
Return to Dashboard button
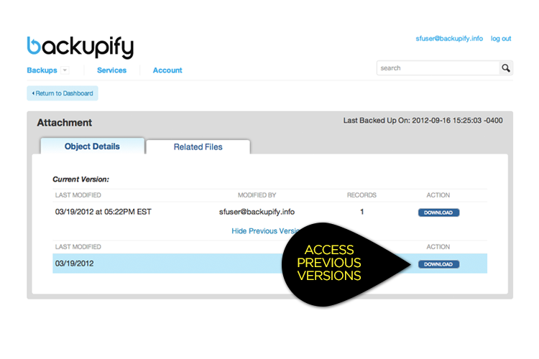(63, 93)
